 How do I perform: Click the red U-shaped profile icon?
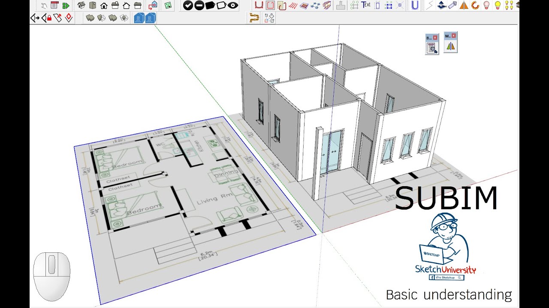pyautogui.click(x=259, y=6)
